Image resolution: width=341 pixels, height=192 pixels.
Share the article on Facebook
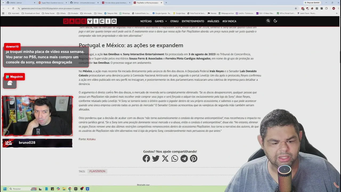146,159
